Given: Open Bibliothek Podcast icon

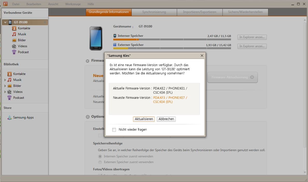Looking at the screenshot, I should pyautogui.click(x=9, y=97).
